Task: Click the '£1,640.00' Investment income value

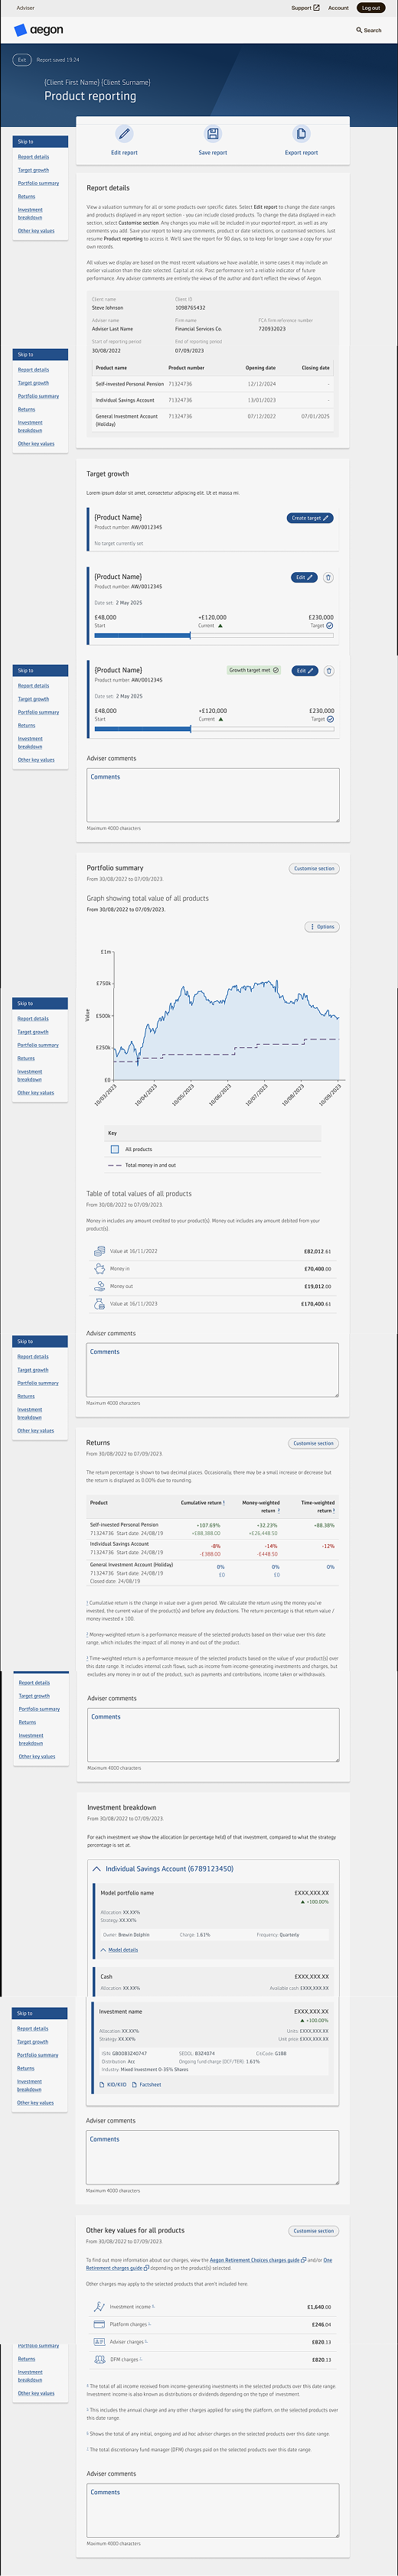Action: (x=319, y=2307)
